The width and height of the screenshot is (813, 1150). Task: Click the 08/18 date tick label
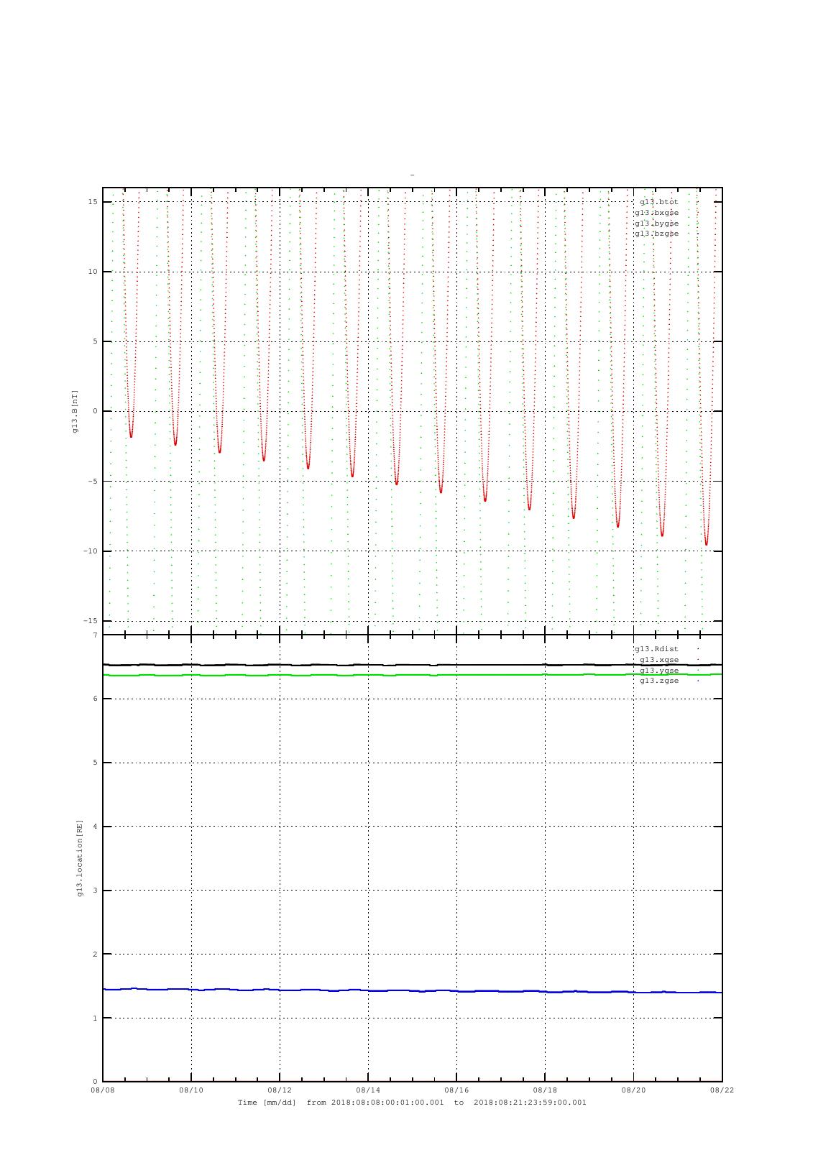tap(545, 1090)
